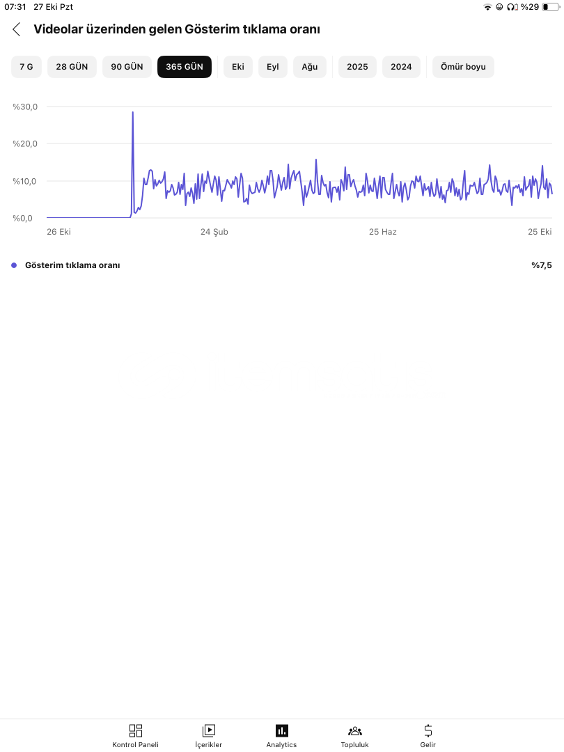Tap the headphones status icon
This screenshot has width=564, height=752.
[x=512, y=7]
